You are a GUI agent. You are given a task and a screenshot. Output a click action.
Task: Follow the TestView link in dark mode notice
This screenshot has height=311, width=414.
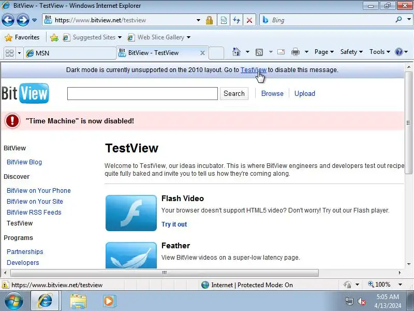(254, 70)
